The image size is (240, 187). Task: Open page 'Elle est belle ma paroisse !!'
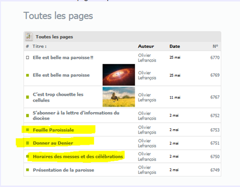pyautogui.click(x=63, y=58)
